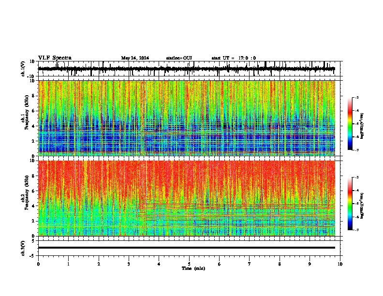Select the date text "May 24, 2024"
The height and width of the screenshot is (296, 383).
[135, 58]
